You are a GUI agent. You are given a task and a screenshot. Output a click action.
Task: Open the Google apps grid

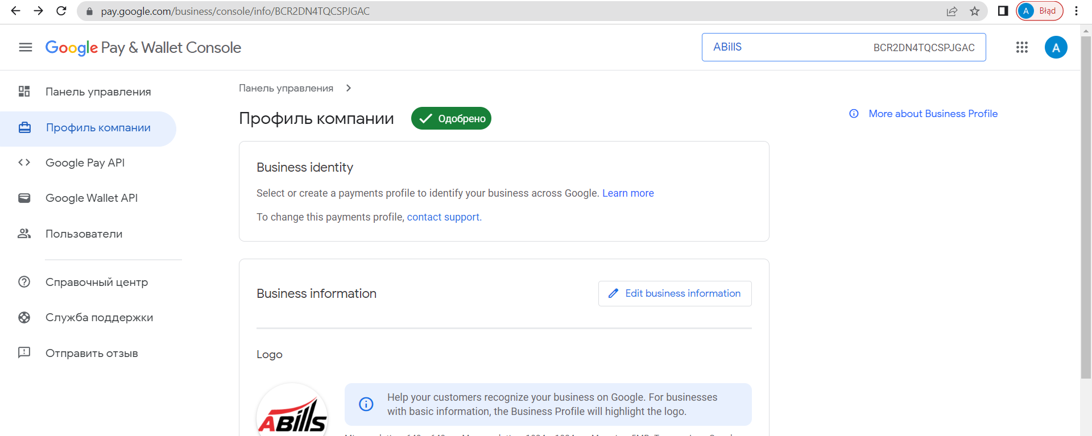pos(1021,47)
